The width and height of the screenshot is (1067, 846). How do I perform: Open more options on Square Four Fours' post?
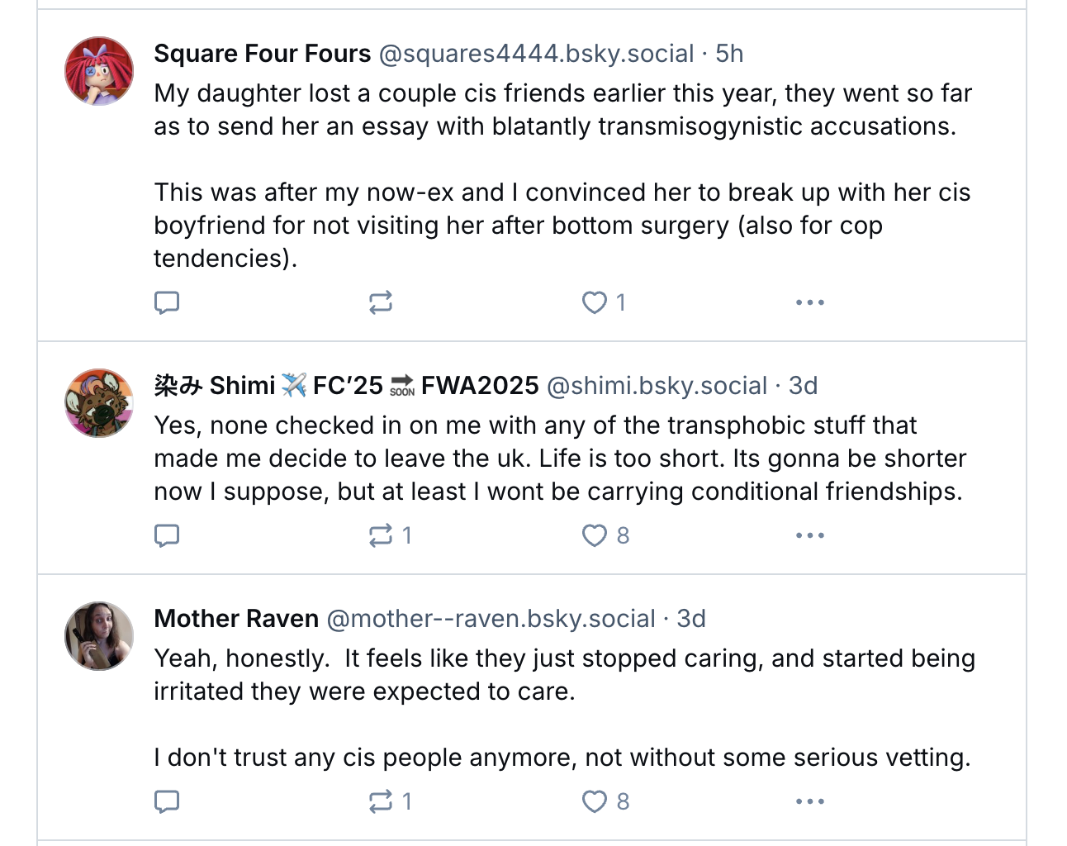pyautogui.click(x=809, y=303)
